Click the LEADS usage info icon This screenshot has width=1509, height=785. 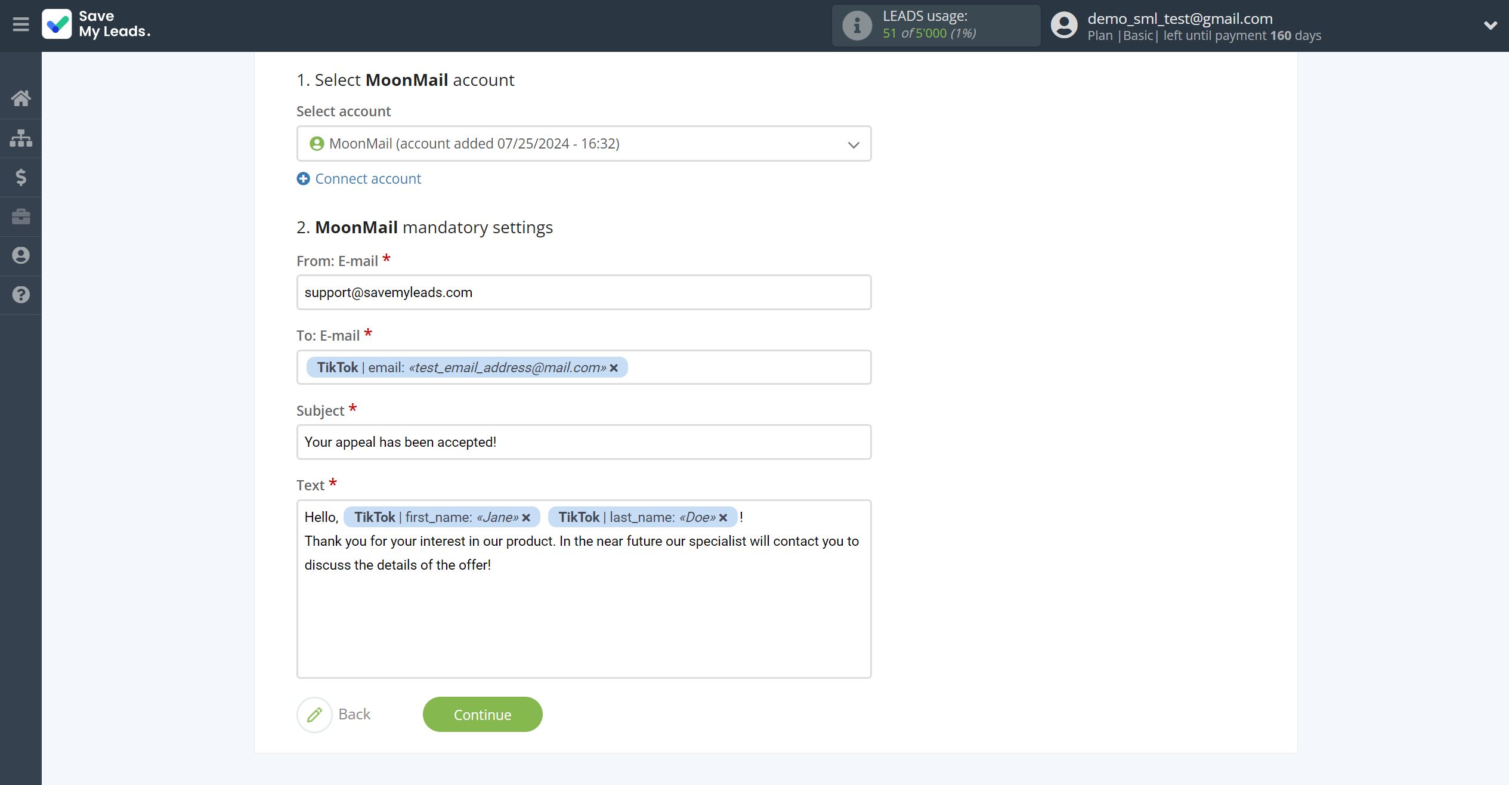(857, 26)
